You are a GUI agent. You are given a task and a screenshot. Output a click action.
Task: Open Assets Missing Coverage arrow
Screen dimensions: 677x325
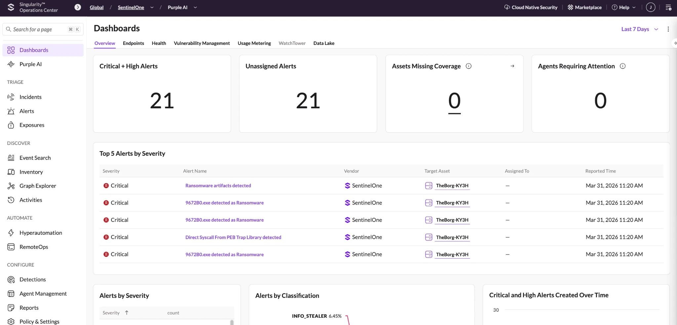(512, 66)
